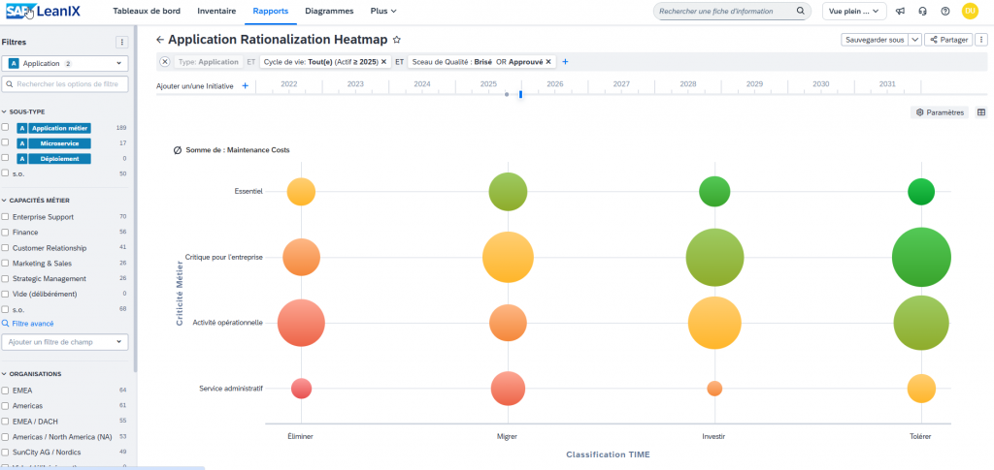994x470 pixels.
Task: Enable the Microservice filter checkbox
Action: 6,142
